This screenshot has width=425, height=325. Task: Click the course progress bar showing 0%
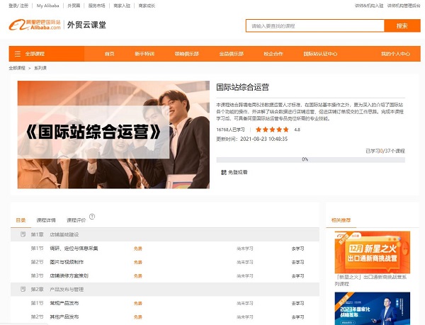point(305,159)
